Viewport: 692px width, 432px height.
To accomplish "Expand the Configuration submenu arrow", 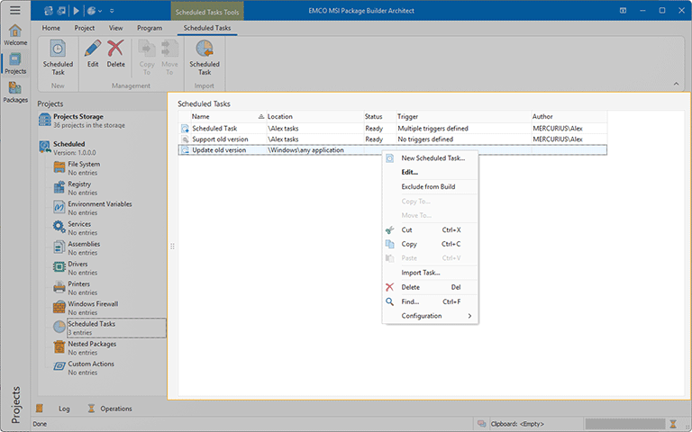I will (469, 316).
